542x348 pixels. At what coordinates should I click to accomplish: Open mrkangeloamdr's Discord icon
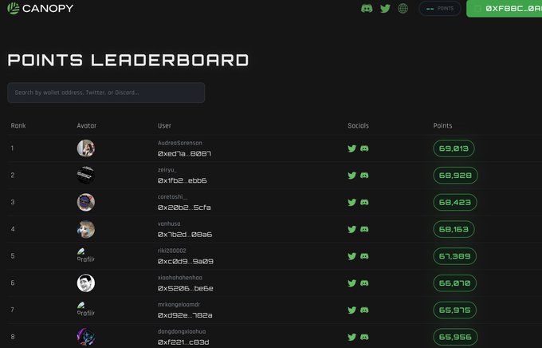(364, 310)
